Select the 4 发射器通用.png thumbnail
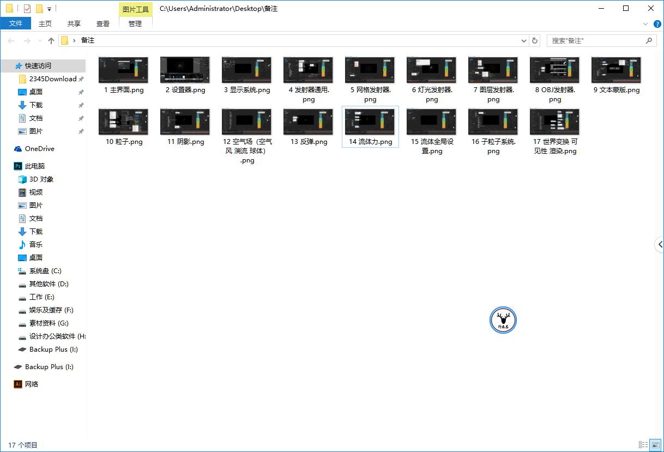The height and width of the screenshot is (452, 664). (309, 70)
